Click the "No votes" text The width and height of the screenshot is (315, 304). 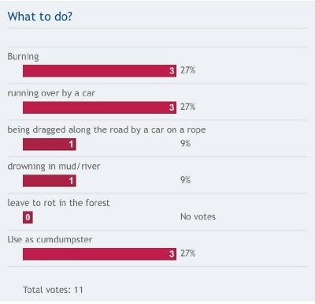coord(198,216)
